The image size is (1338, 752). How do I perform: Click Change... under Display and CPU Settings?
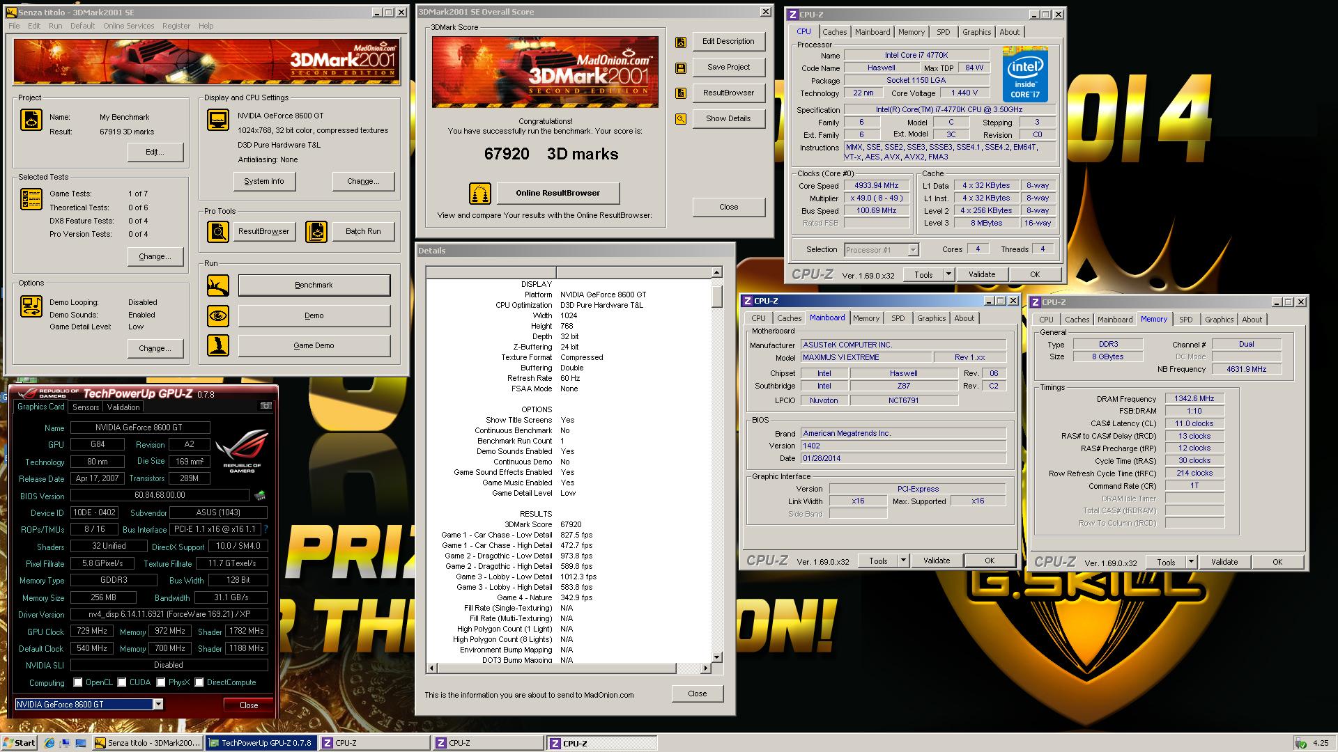(x=363, y=181)
